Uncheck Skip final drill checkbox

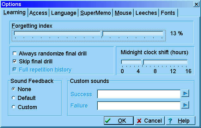pos(15,61)
